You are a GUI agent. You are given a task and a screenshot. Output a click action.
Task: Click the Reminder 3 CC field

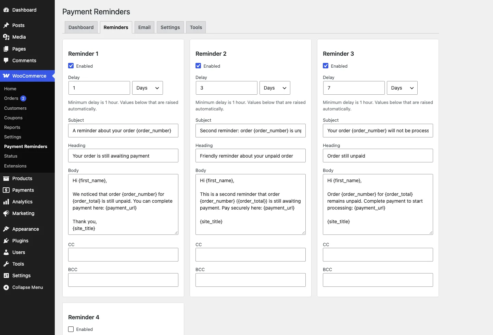coord(378,255)
